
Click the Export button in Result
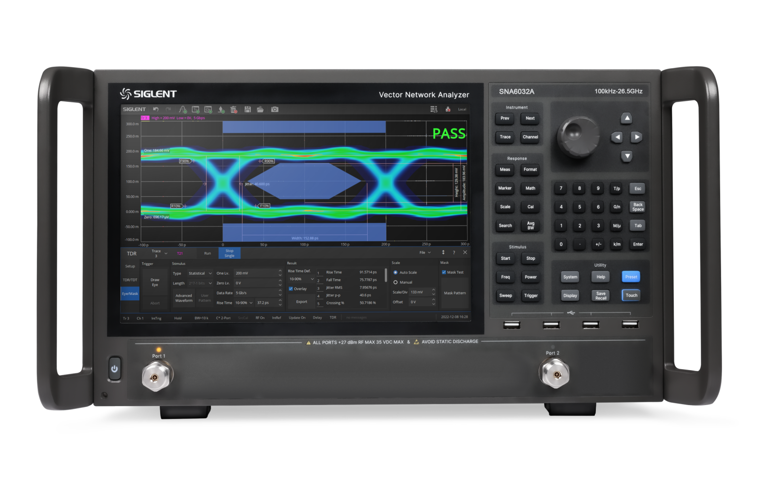(302, 302)
